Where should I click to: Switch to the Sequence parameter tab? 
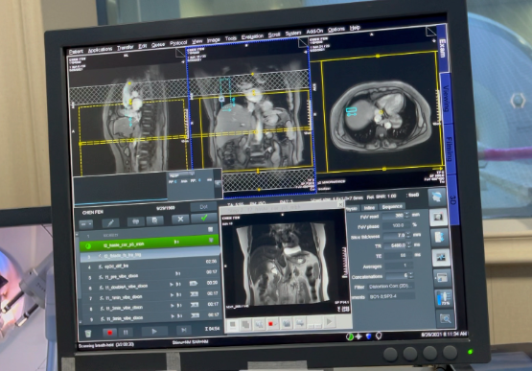(x=392, y=207)
